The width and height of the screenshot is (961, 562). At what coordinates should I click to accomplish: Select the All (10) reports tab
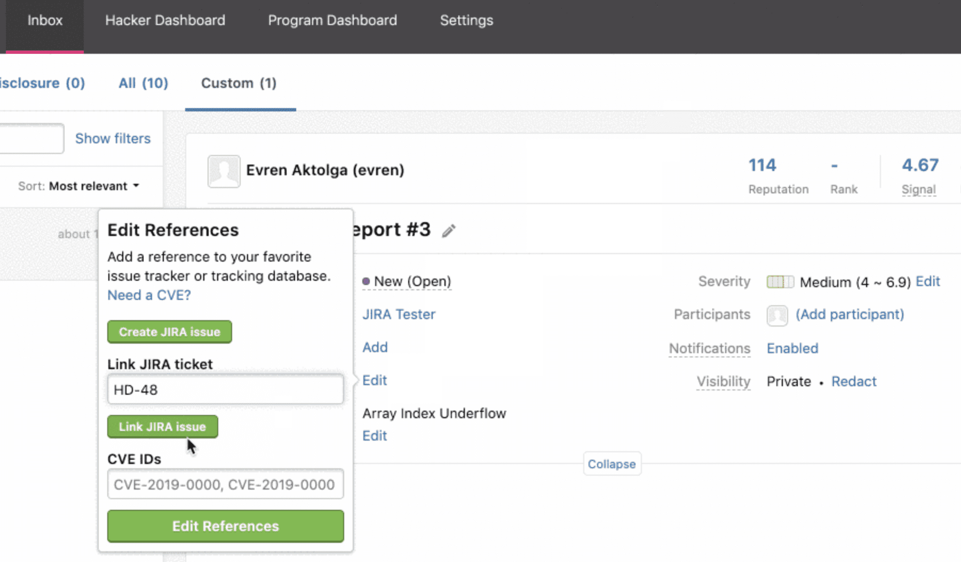(143, 83)
